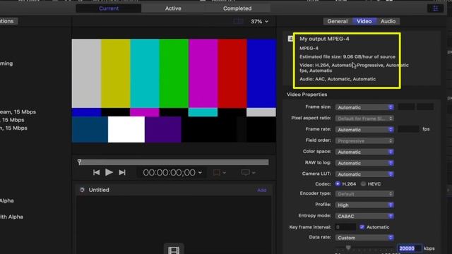Select the 'ith Alpha' preset in sidebar
The height and width of the screenshot is (254, 452).
pyautogui.click(x=11, y=217)
